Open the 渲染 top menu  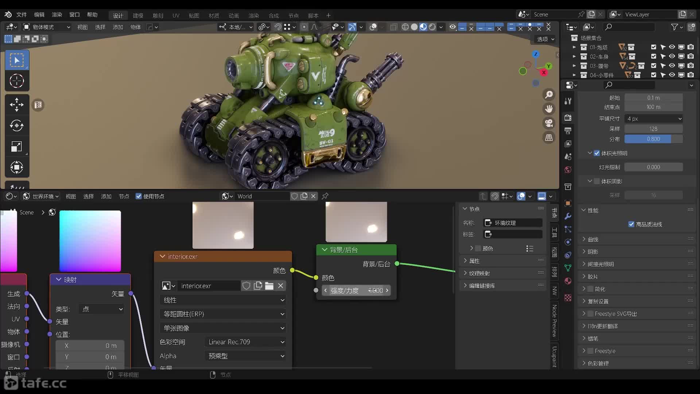[57, 15]
